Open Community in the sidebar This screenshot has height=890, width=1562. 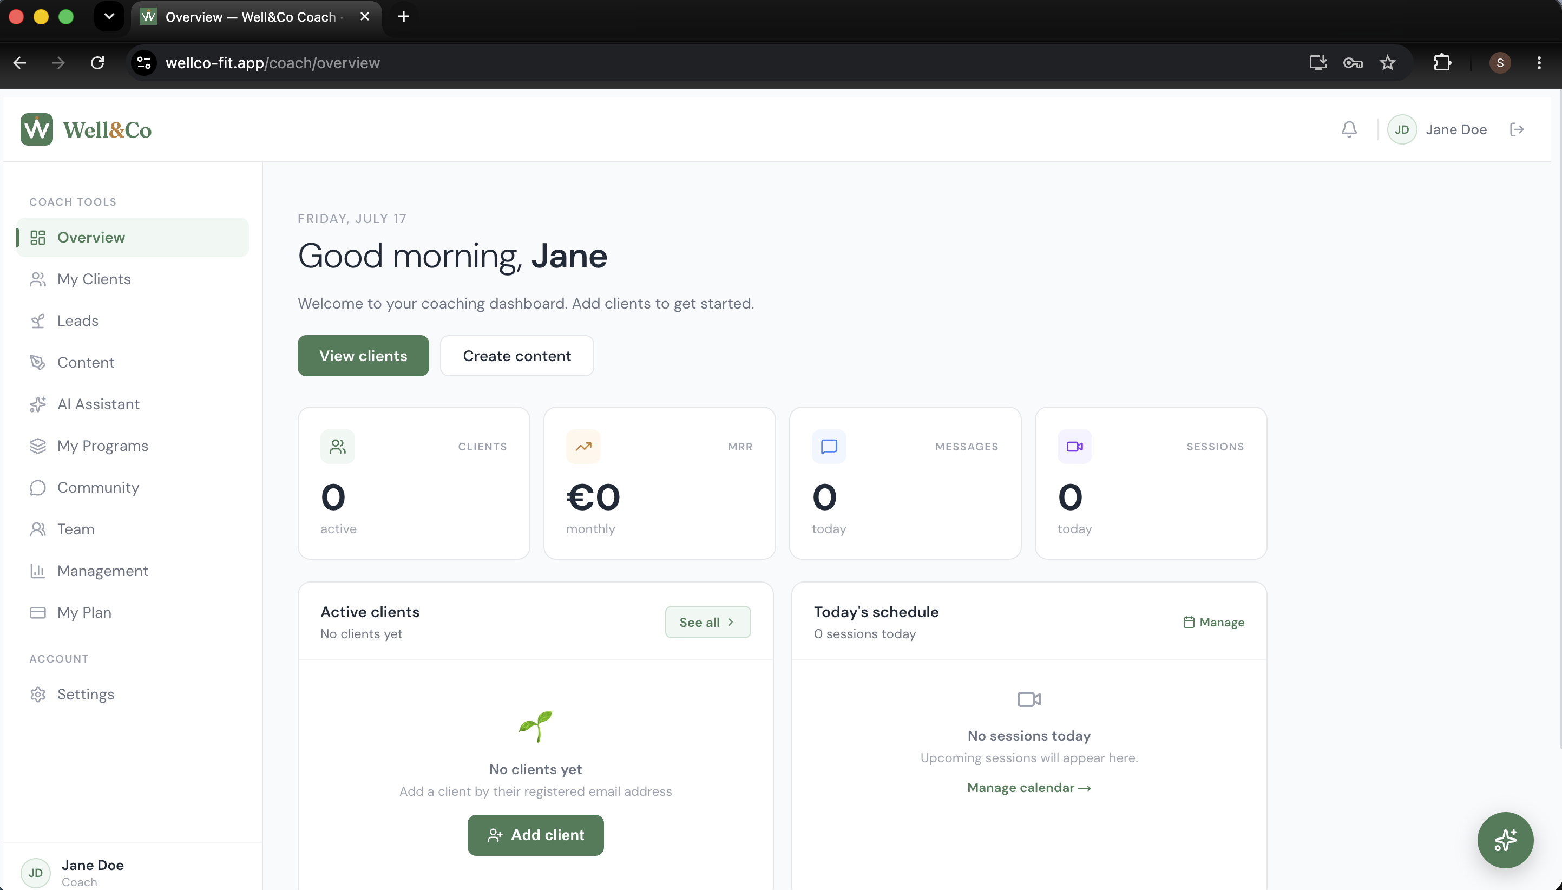pyautogui.click(x=133, y=488)
